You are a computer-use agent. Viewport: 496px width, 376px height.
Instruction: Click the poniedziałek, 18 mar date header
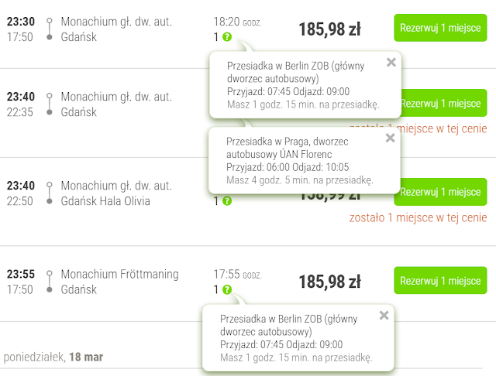click(53, 357)
